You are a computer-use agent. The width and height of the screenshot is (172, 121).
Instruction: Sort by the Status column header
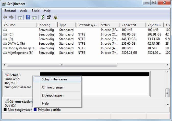109,25
